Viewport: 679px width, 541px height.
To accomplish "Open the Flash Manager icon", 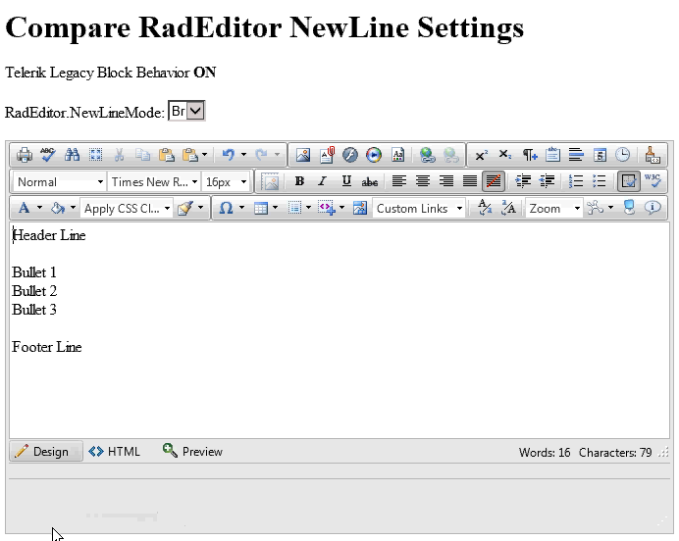I will click(x=350, y=155).
